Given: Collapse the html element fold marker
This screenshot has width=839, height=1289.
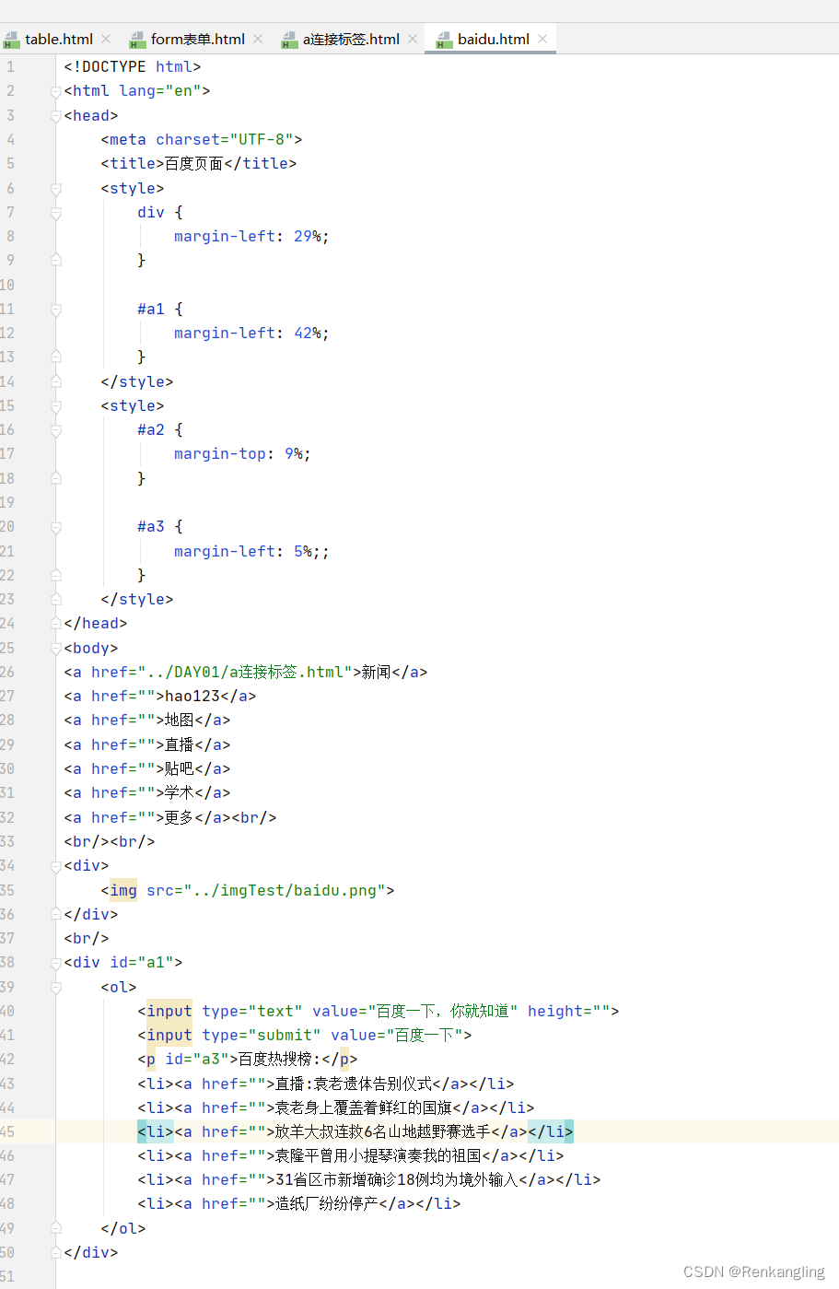Looking at the screenshot, I should pyautogui.click(x=54, y=90).
